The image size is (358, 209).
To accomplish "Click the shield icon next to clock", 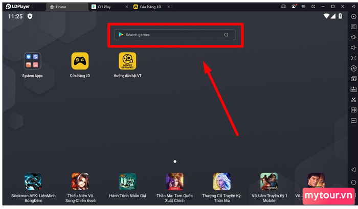I will 30,16.
